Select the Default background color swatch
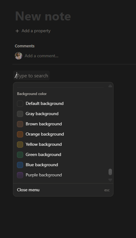 (x=20, y=104)
